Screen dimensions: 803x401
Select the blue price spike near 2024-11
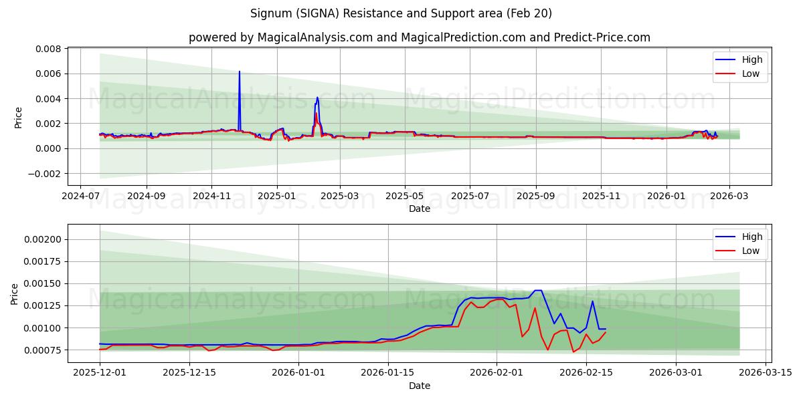(x=240, y=87)
